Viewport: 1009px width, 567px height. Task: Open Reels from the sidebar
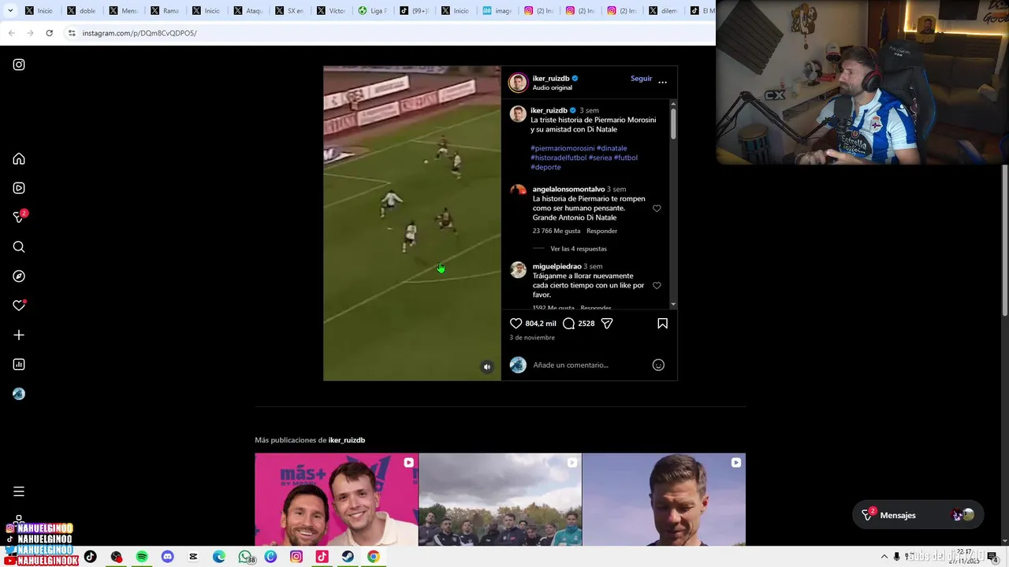tap(19, 188)
